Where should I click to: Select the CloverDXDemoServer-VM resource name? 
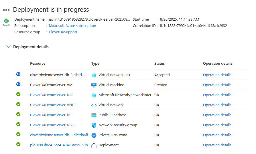coord(51,85)
